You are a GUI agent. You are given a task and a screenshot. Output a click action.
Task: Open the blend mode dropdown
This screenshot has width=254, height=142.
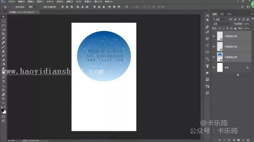222,24
